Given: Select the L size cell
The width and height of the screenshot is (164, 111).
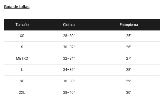Looking at the screenshot, I should (22, 70).
